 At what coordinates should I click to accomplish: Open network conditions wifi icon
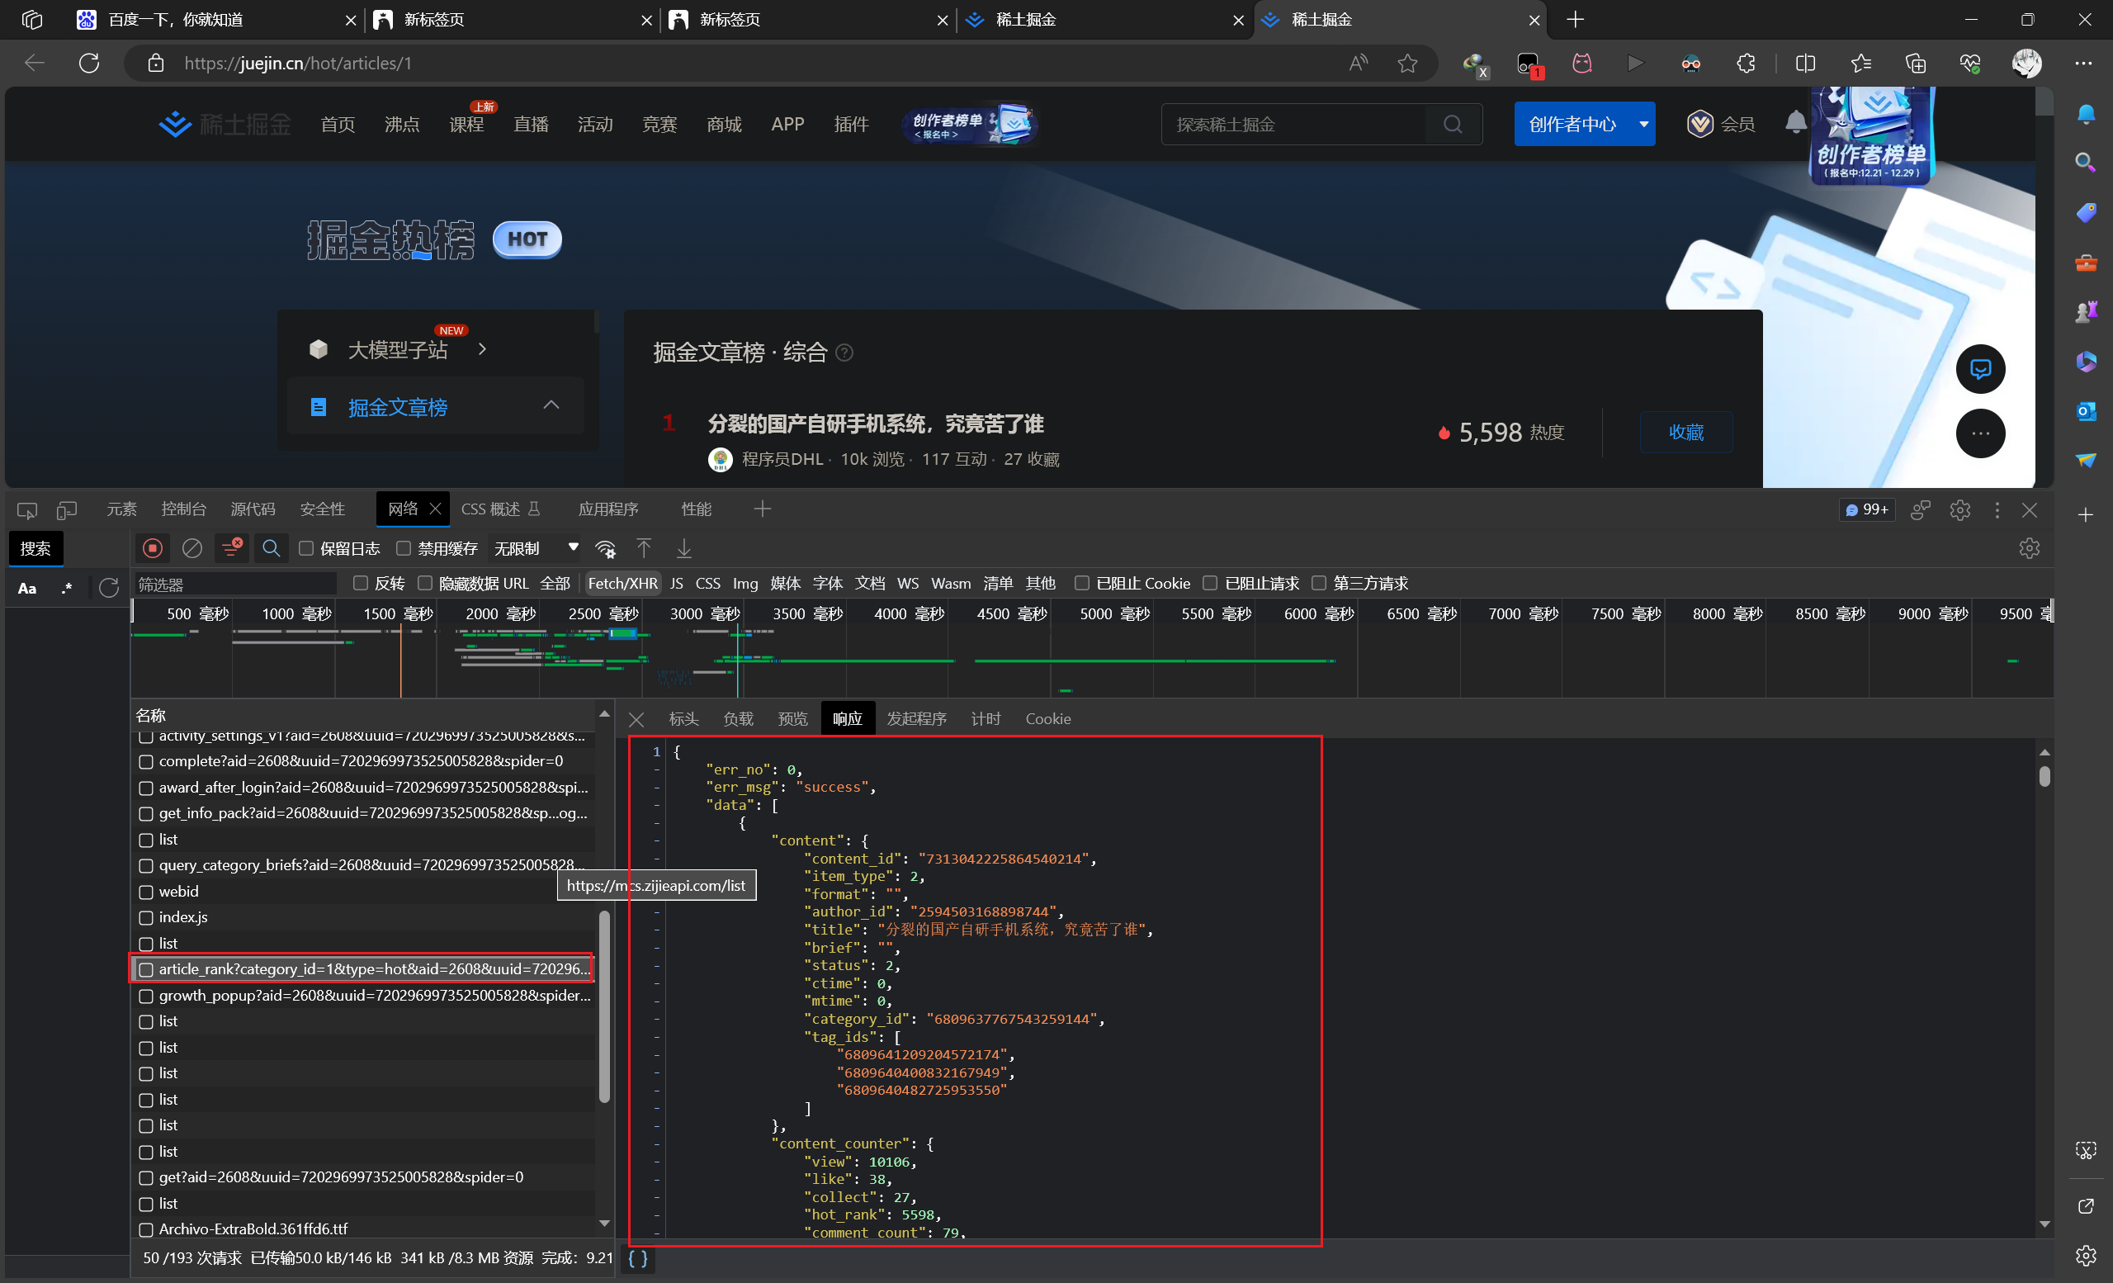click(x=606, y=549)
